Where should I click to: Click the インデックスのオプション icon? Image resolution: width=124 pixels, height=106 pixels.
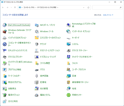pyautogui.click(x=4, y=38)
